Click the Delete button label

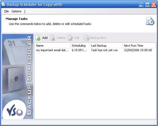pos(61,38)
